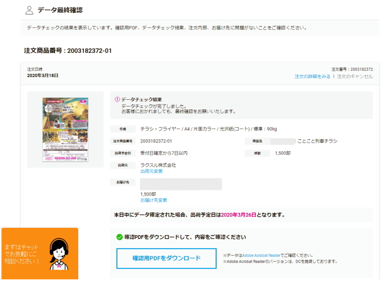Click the 出荷元 label cell
The height and width of the screenshot is (289, 386).
(123, 165)
